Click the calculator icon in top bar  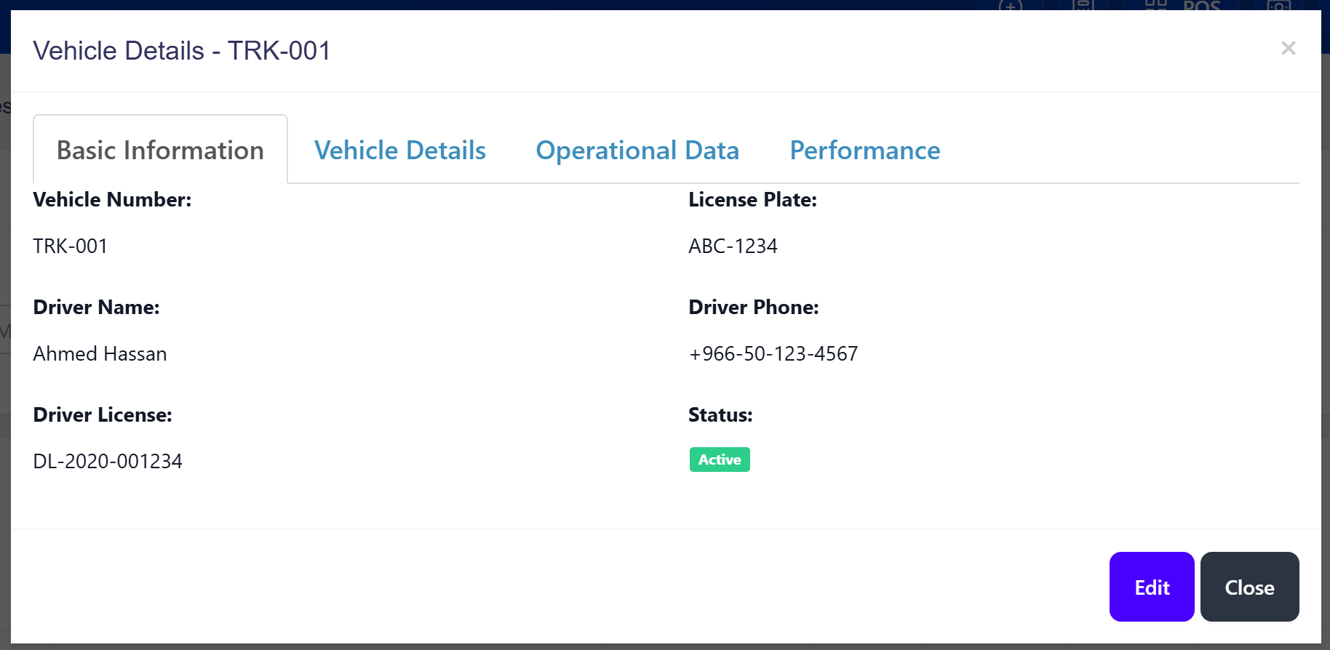(1083, 5)
